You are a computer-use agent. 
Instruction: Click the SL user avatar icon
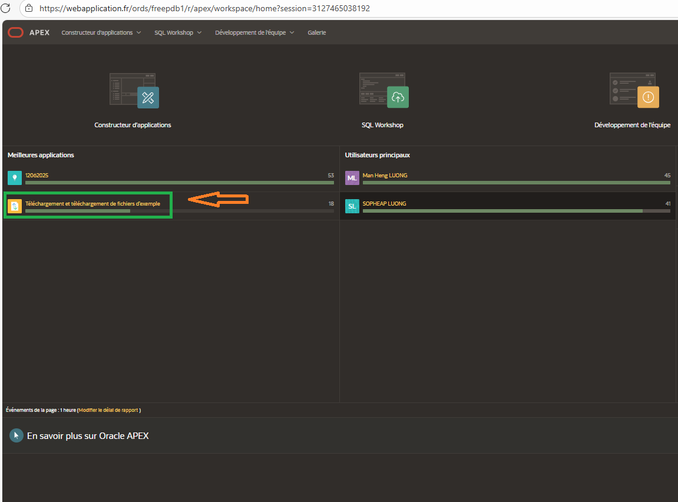coord(352,206)
